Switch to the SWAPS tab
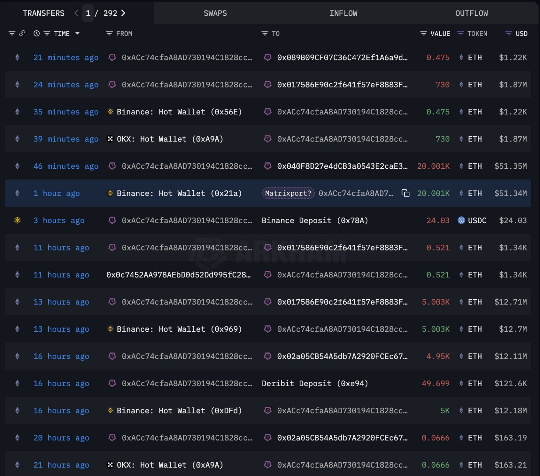This screenshot has width=540, height=476. tap(215, 13)
